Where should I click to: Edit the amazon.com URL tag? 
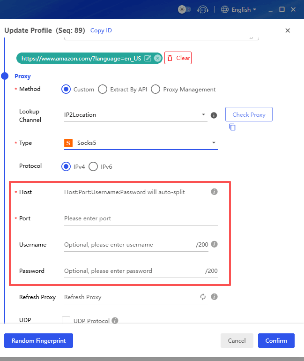click(148, 58)
